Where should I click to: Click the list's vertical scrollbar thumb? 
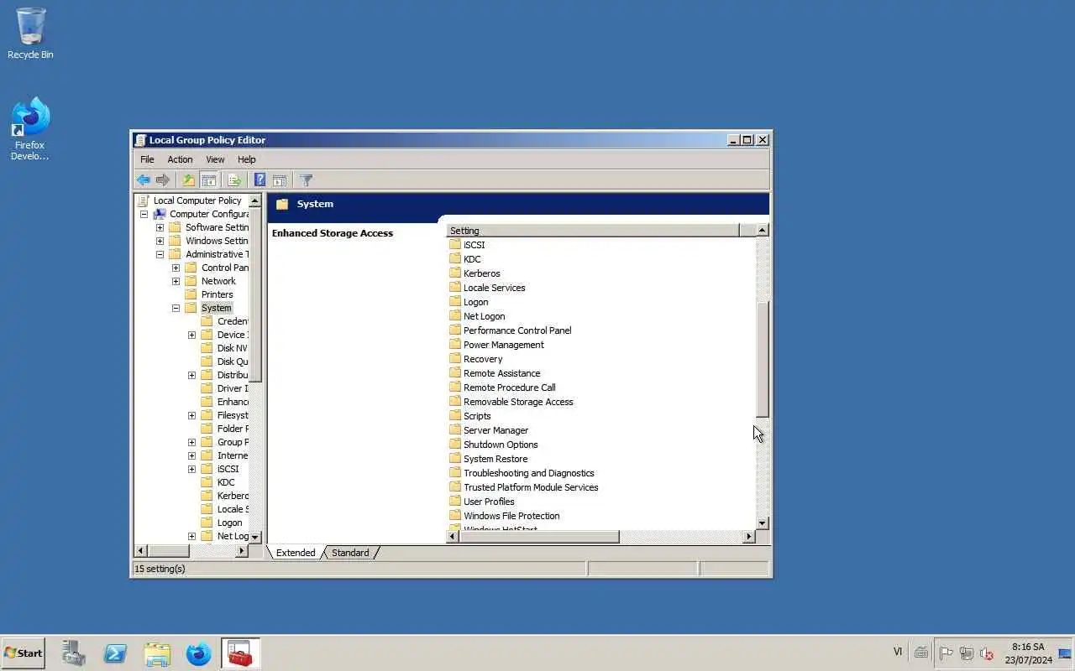pyautogui.click(x=763, y=358)
